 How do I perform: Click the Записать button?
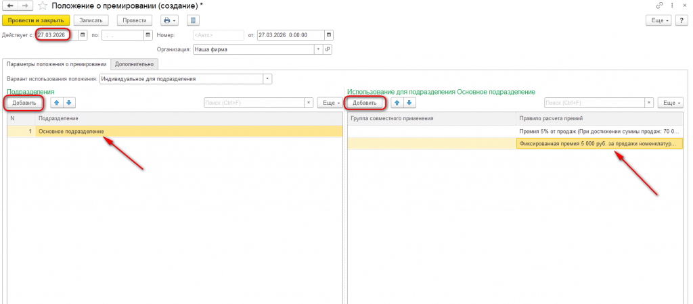click(91, 20)
